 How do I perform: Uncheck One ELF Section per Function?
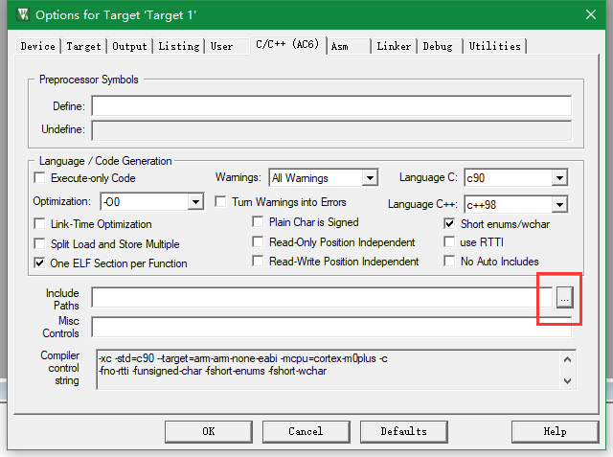coord(39,263)
